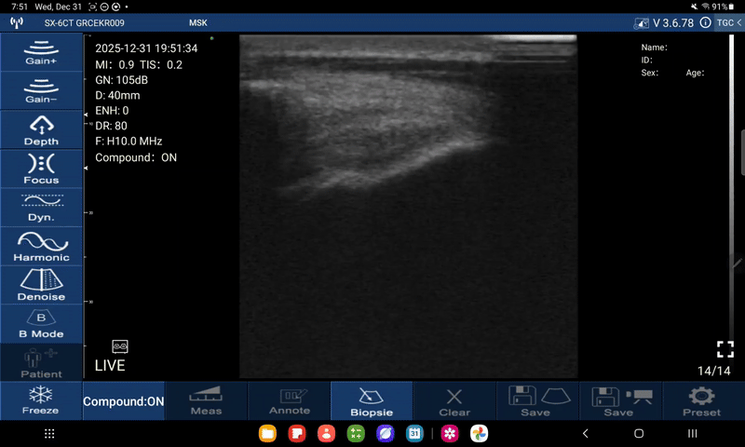
Task: Increase gain with the Gain+ button
Action: [x=41, y=52]
